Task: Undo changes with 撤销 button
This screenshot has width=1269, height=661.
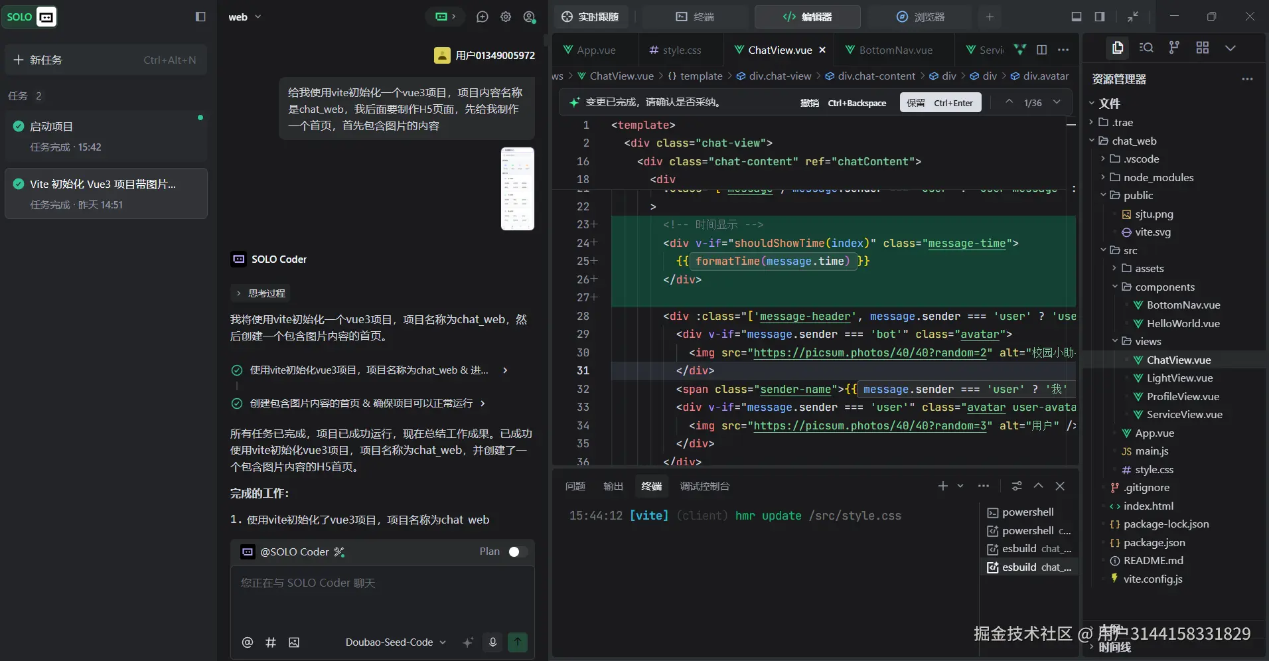Action: (x=843, y=103)
